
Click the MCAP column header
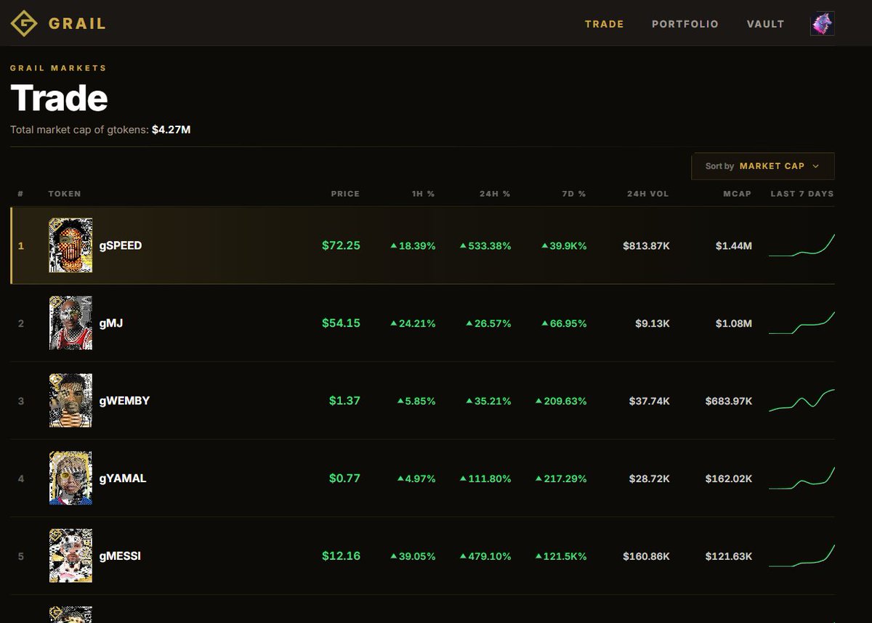[738, 194]
